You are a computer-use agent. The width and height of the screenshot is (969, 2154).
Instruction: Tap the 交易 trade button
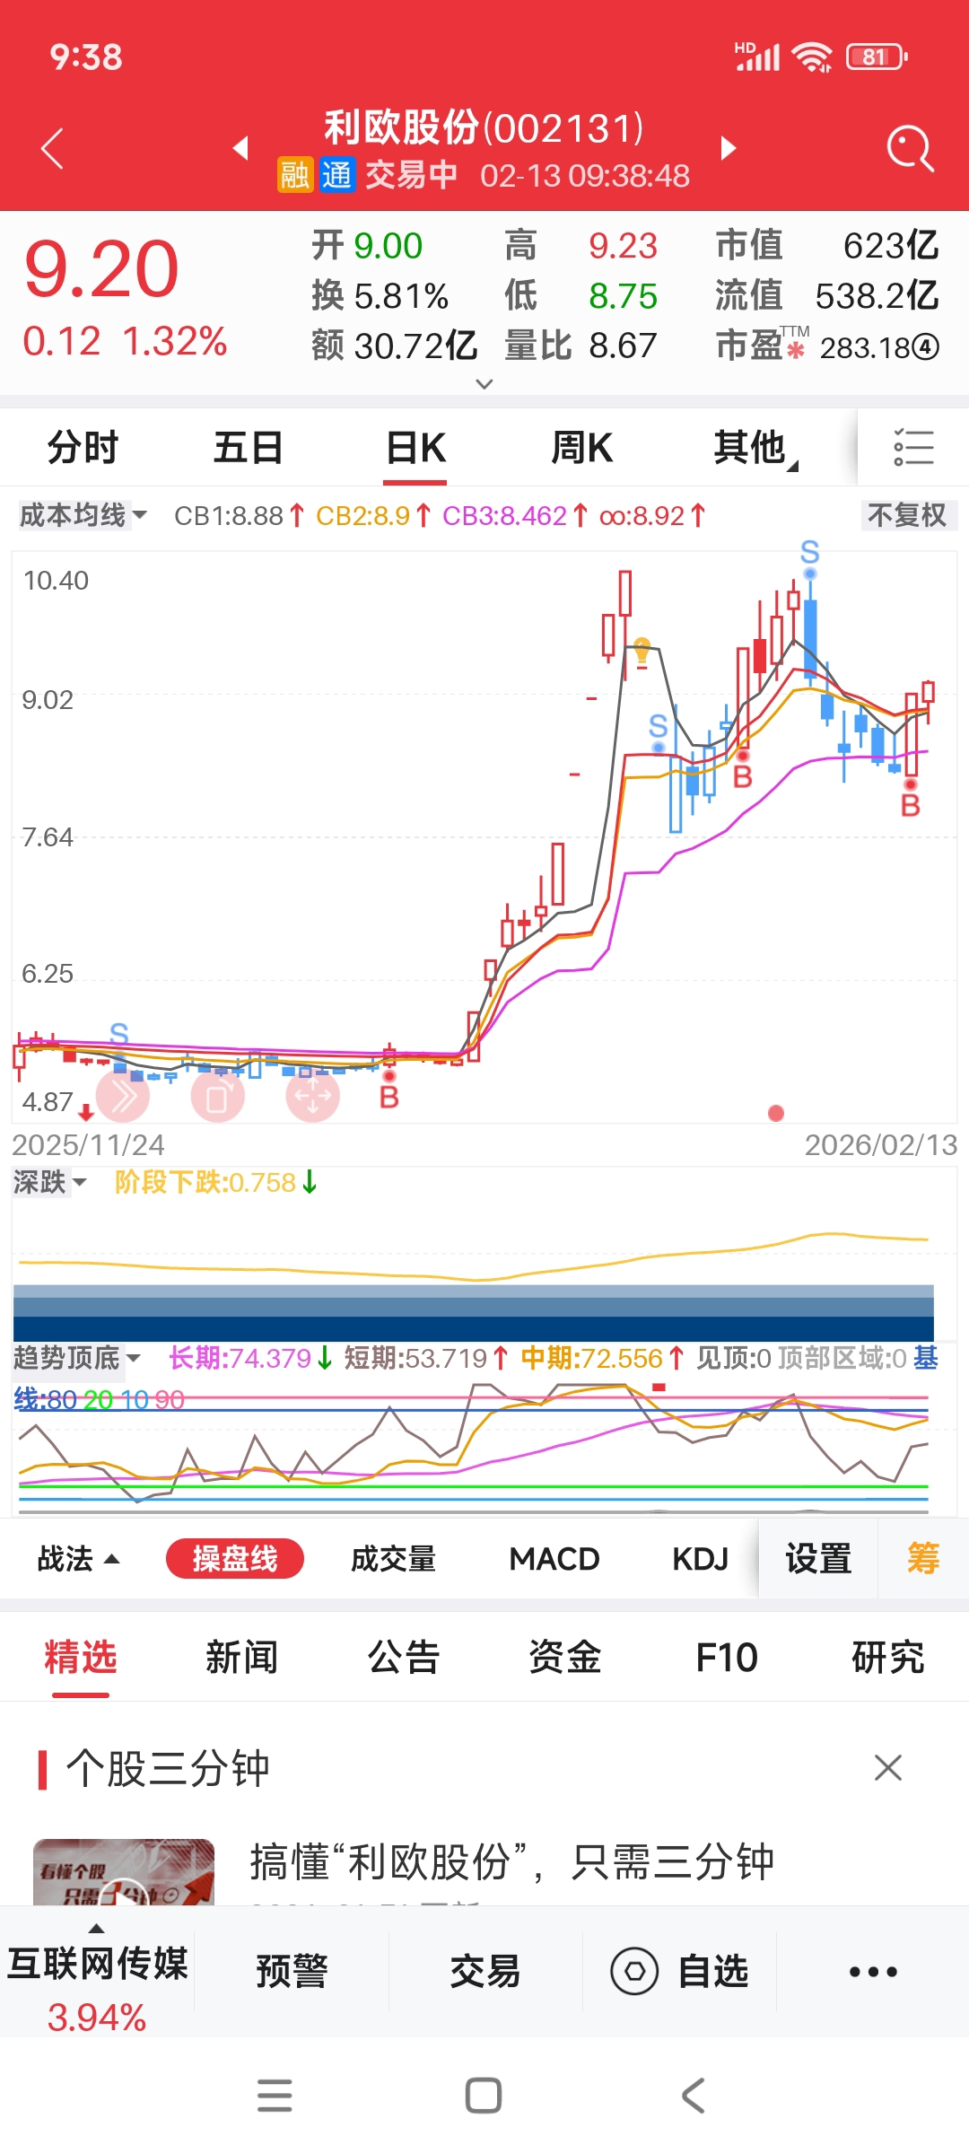pos(485,1971)
